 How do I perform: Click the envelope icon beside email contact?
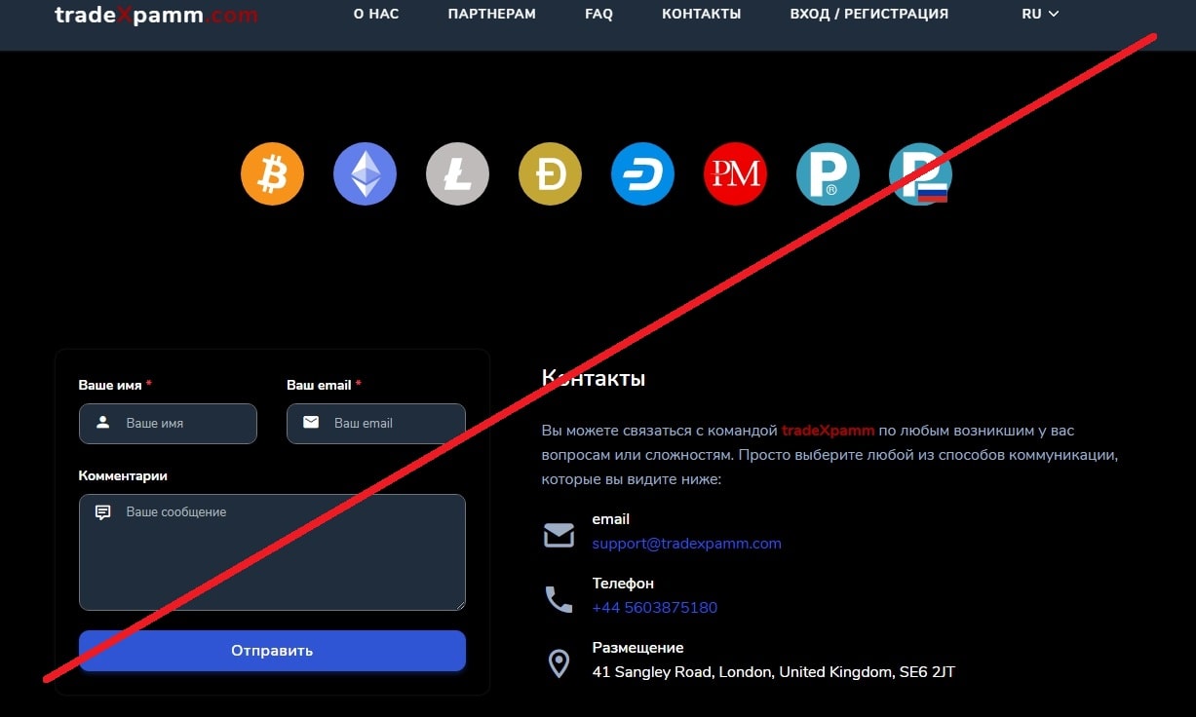(x=559, y=535)
